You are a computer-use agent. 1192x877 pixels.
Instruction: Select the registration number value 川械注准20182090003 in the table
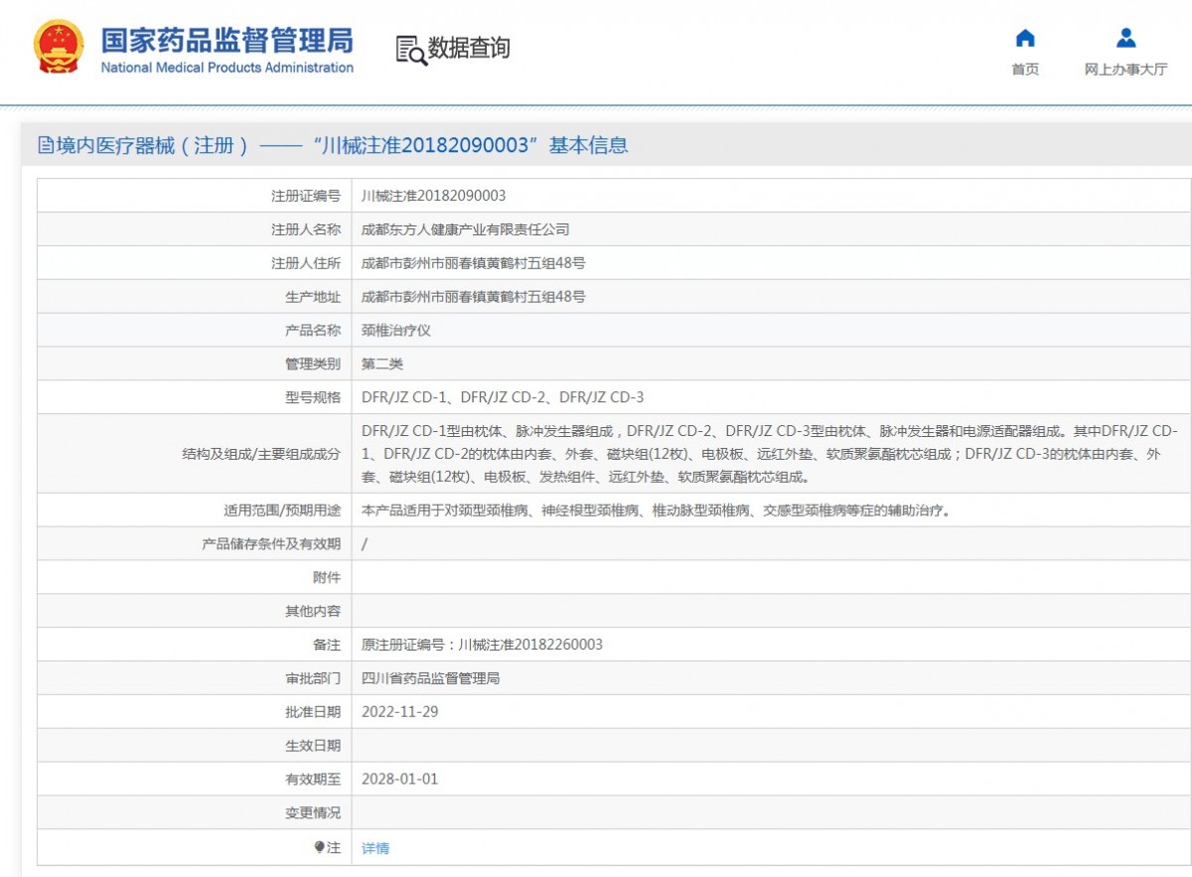pos(433,196)
